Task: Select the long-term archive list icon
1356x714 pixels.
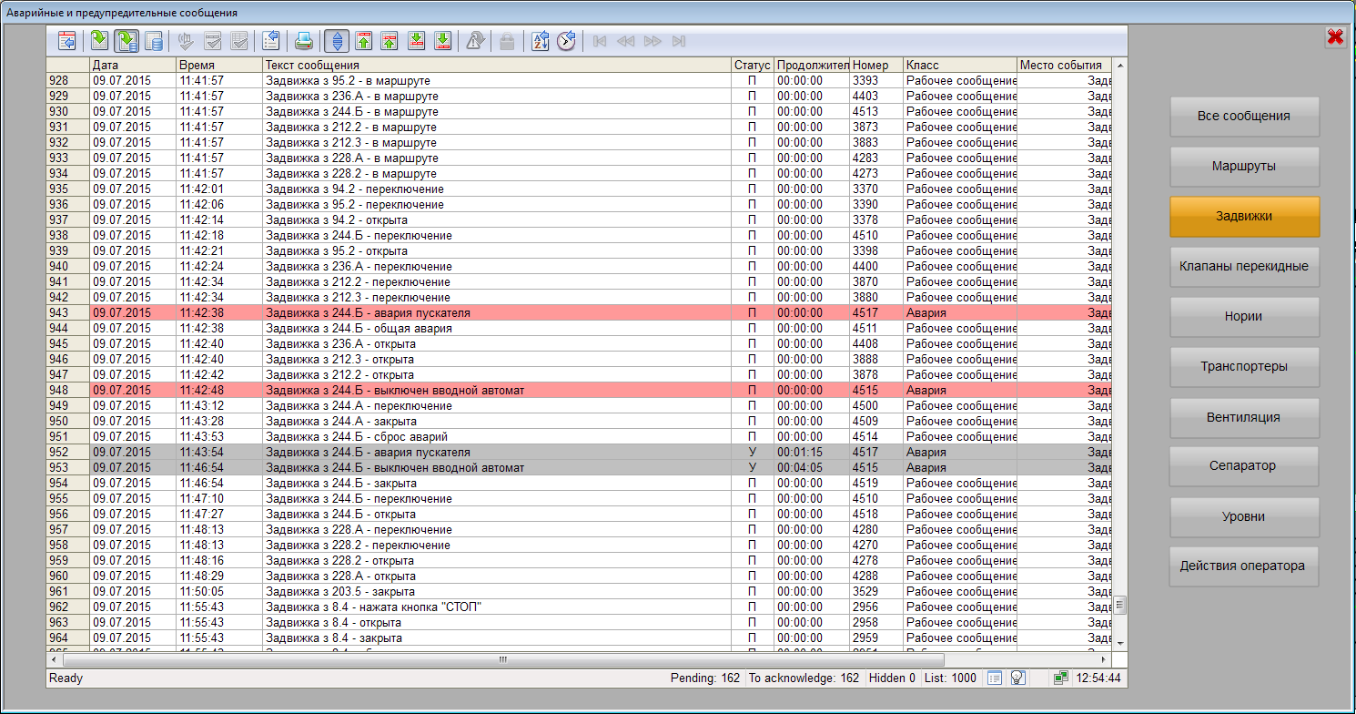Action: (x=156, y=40)
